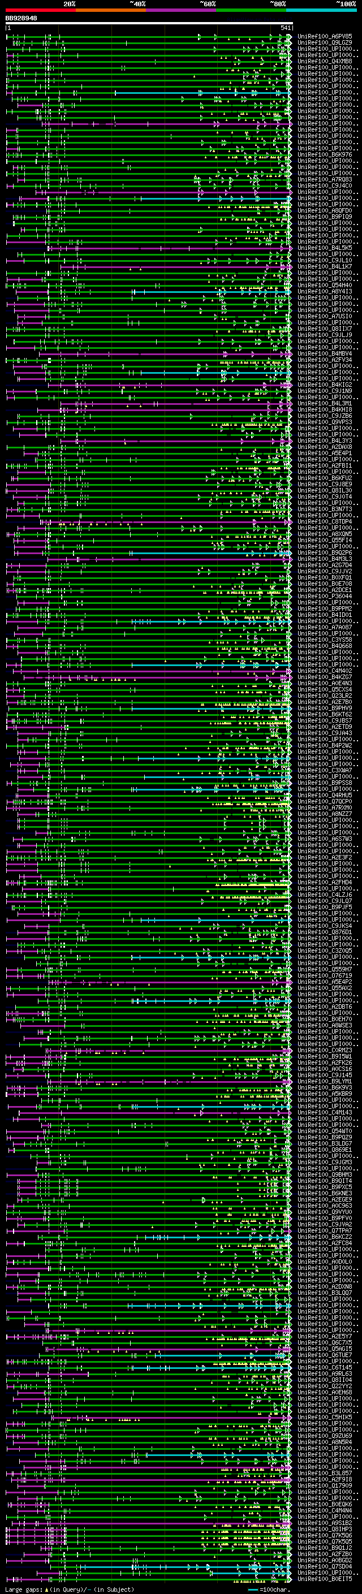Viewport: 362px width, 1594px height.
Task: Select the UniRef100_P36044 entry
Action: (325, 596)
